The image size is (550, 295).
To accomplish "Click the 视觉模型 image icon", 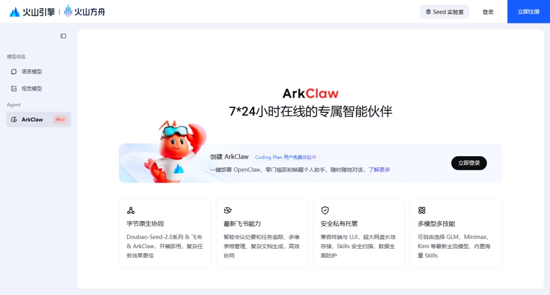I will pos(14,88).
